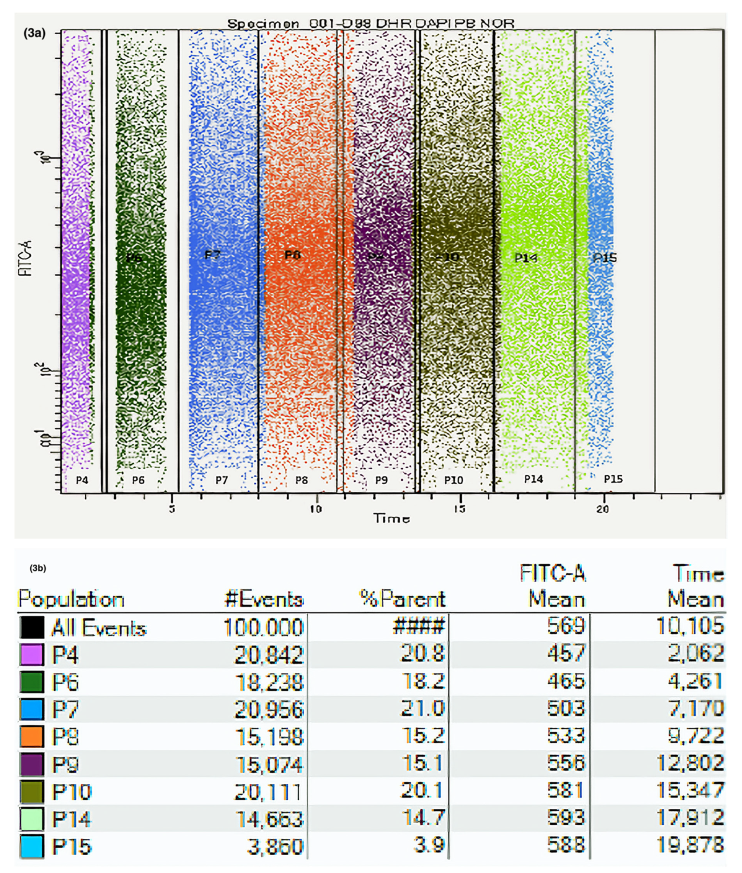Click the orange P8 color swatch
The image size is (742, 873).
(31, 736)
